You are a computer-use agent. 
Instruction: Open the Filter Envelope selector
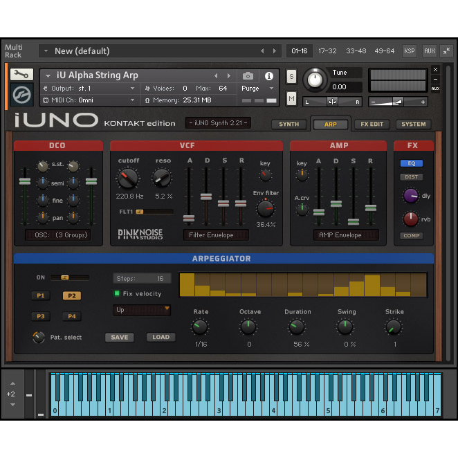(x=216, y=235)
